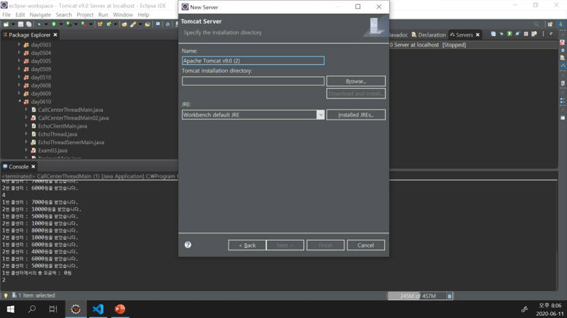Click the green Run button in the toolbar
This screenshot has height=318, width=567.
pyautogui.click(x=53, y=24)
